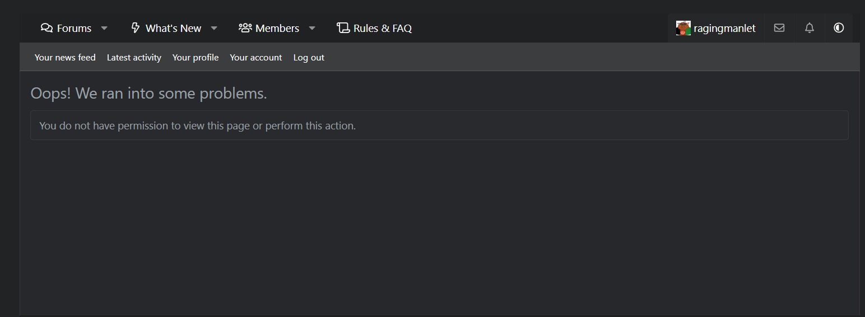865x317 pixels.
Task: Go to Your profile link
Action: (196, 58)
